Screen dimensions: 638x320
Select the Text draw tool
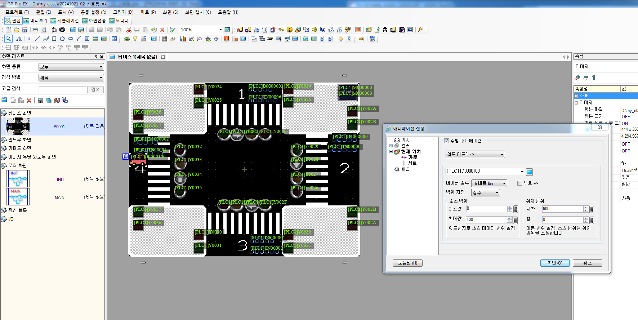(19, 39)
